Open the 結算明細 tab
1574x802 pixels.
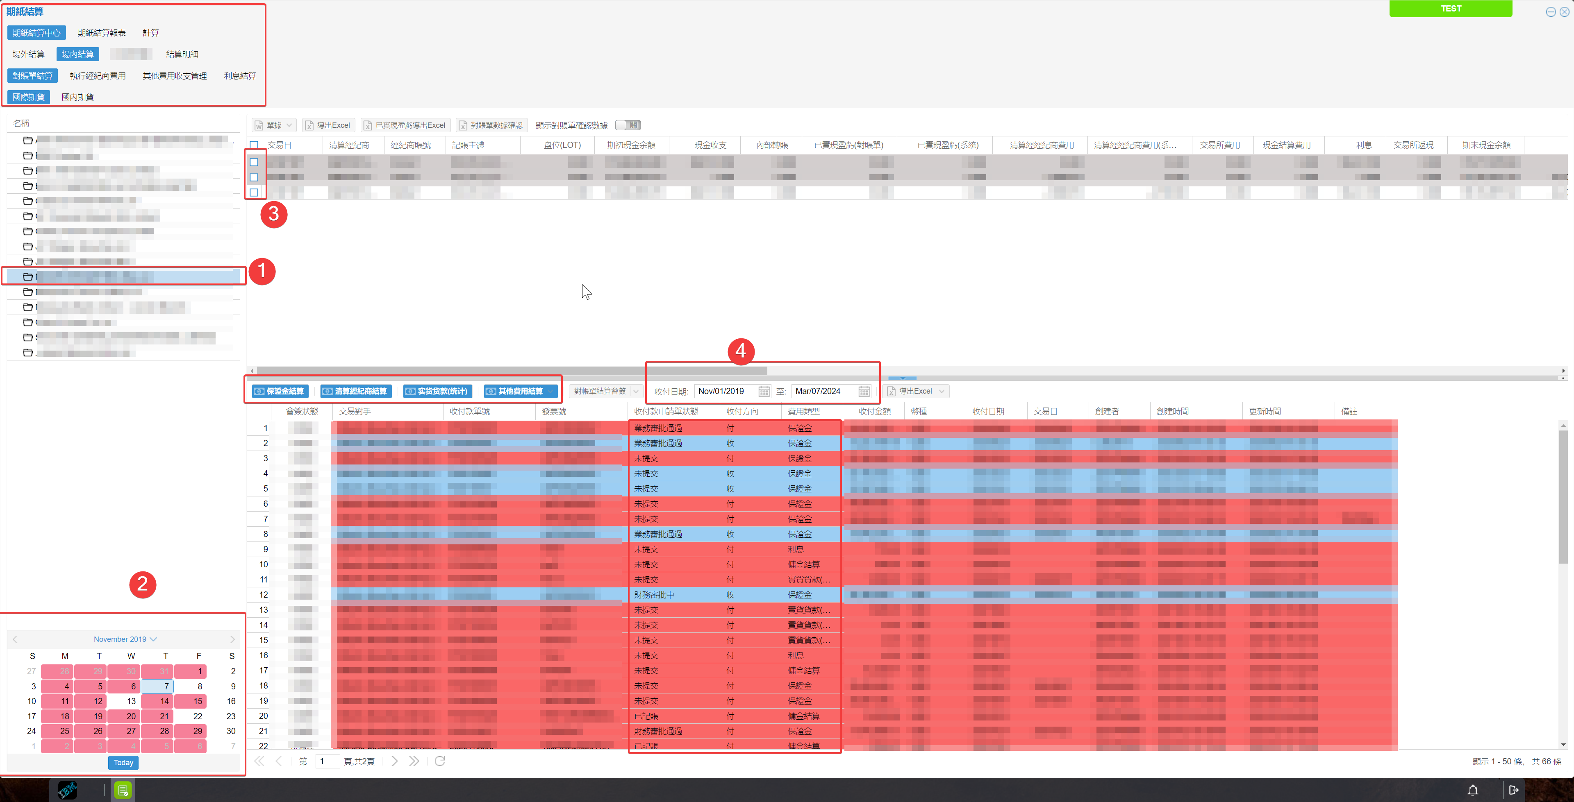click(182, 54)
